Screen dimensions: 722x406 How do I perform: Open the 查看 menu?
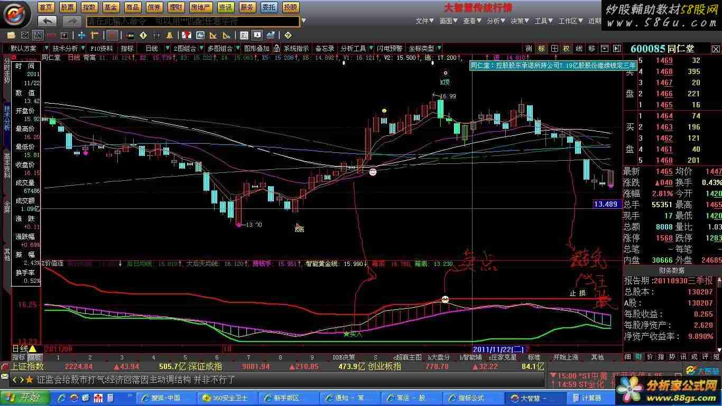[x=472, y=21]
